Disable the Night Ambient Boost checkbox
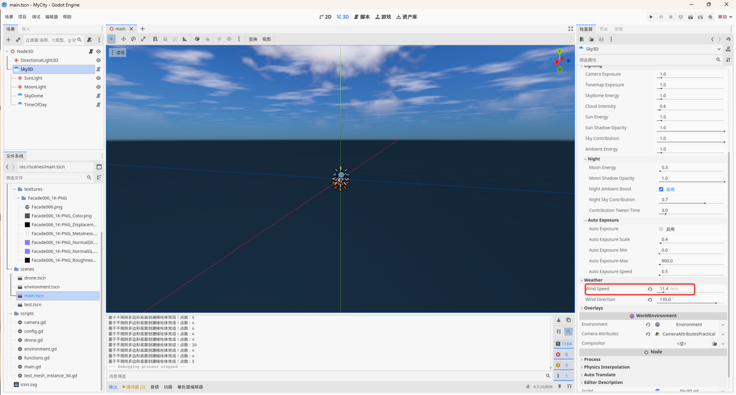736x395 pixels. pos(661,189)
